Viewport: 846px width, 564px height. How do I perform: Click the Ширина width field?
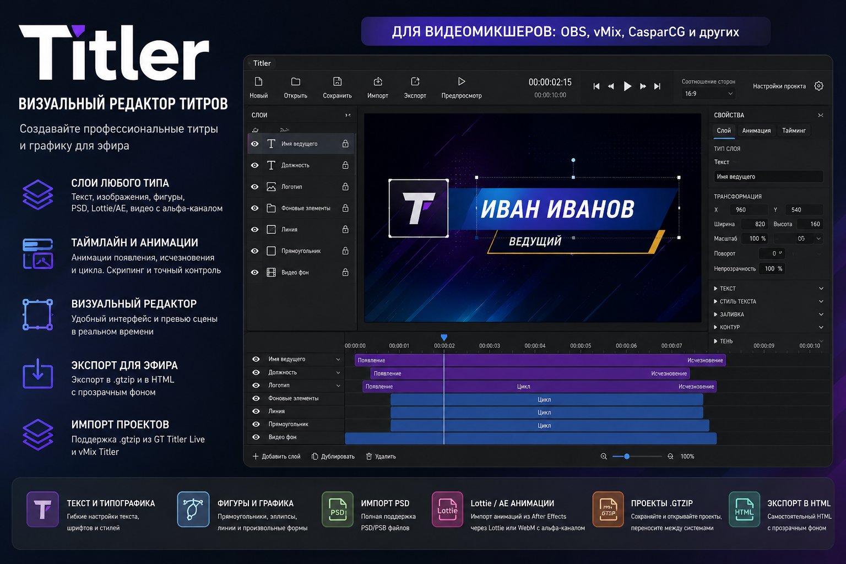[754, 224]
